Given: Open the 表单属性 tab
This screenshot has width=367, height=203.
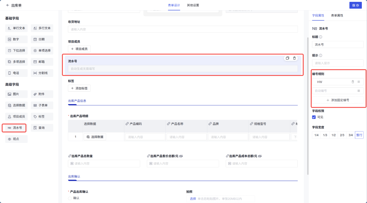Looking at the screenshot, I should click(337, 16).
